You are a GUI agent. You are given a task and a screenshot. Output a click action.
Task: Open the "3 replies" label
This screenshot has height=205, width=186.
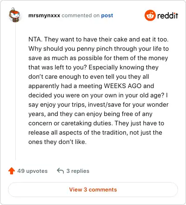[78, 171]
